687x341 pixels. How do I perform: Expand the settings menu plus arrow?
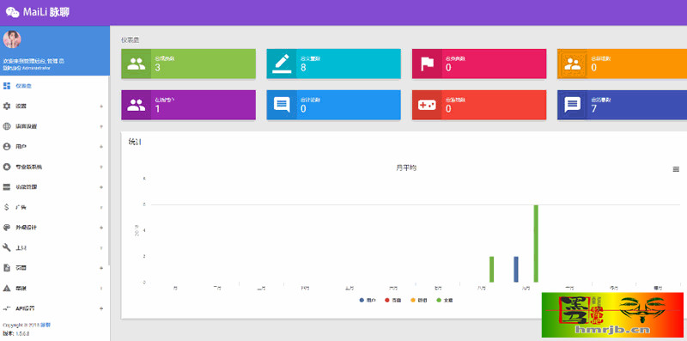(101, 106)
